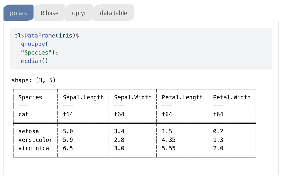Viewport: 285px width, 181px height.
Task: Click the cat data type under Species
Action: [23, 114]
